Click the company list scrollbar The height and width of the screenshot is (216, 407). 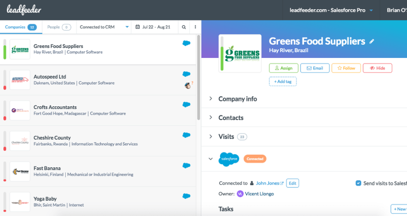[x=199, y=78]
